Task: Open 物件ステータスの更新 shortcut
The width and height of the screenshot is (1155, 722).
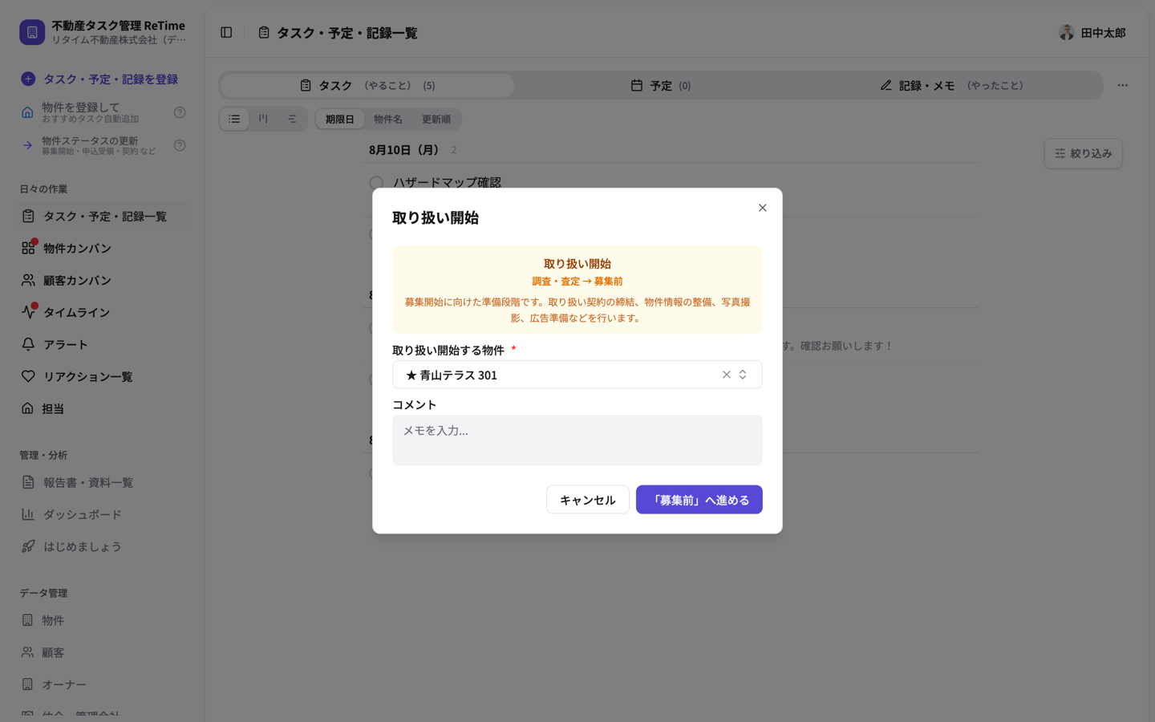Action: pyautogui.click(x=99, y=145)
